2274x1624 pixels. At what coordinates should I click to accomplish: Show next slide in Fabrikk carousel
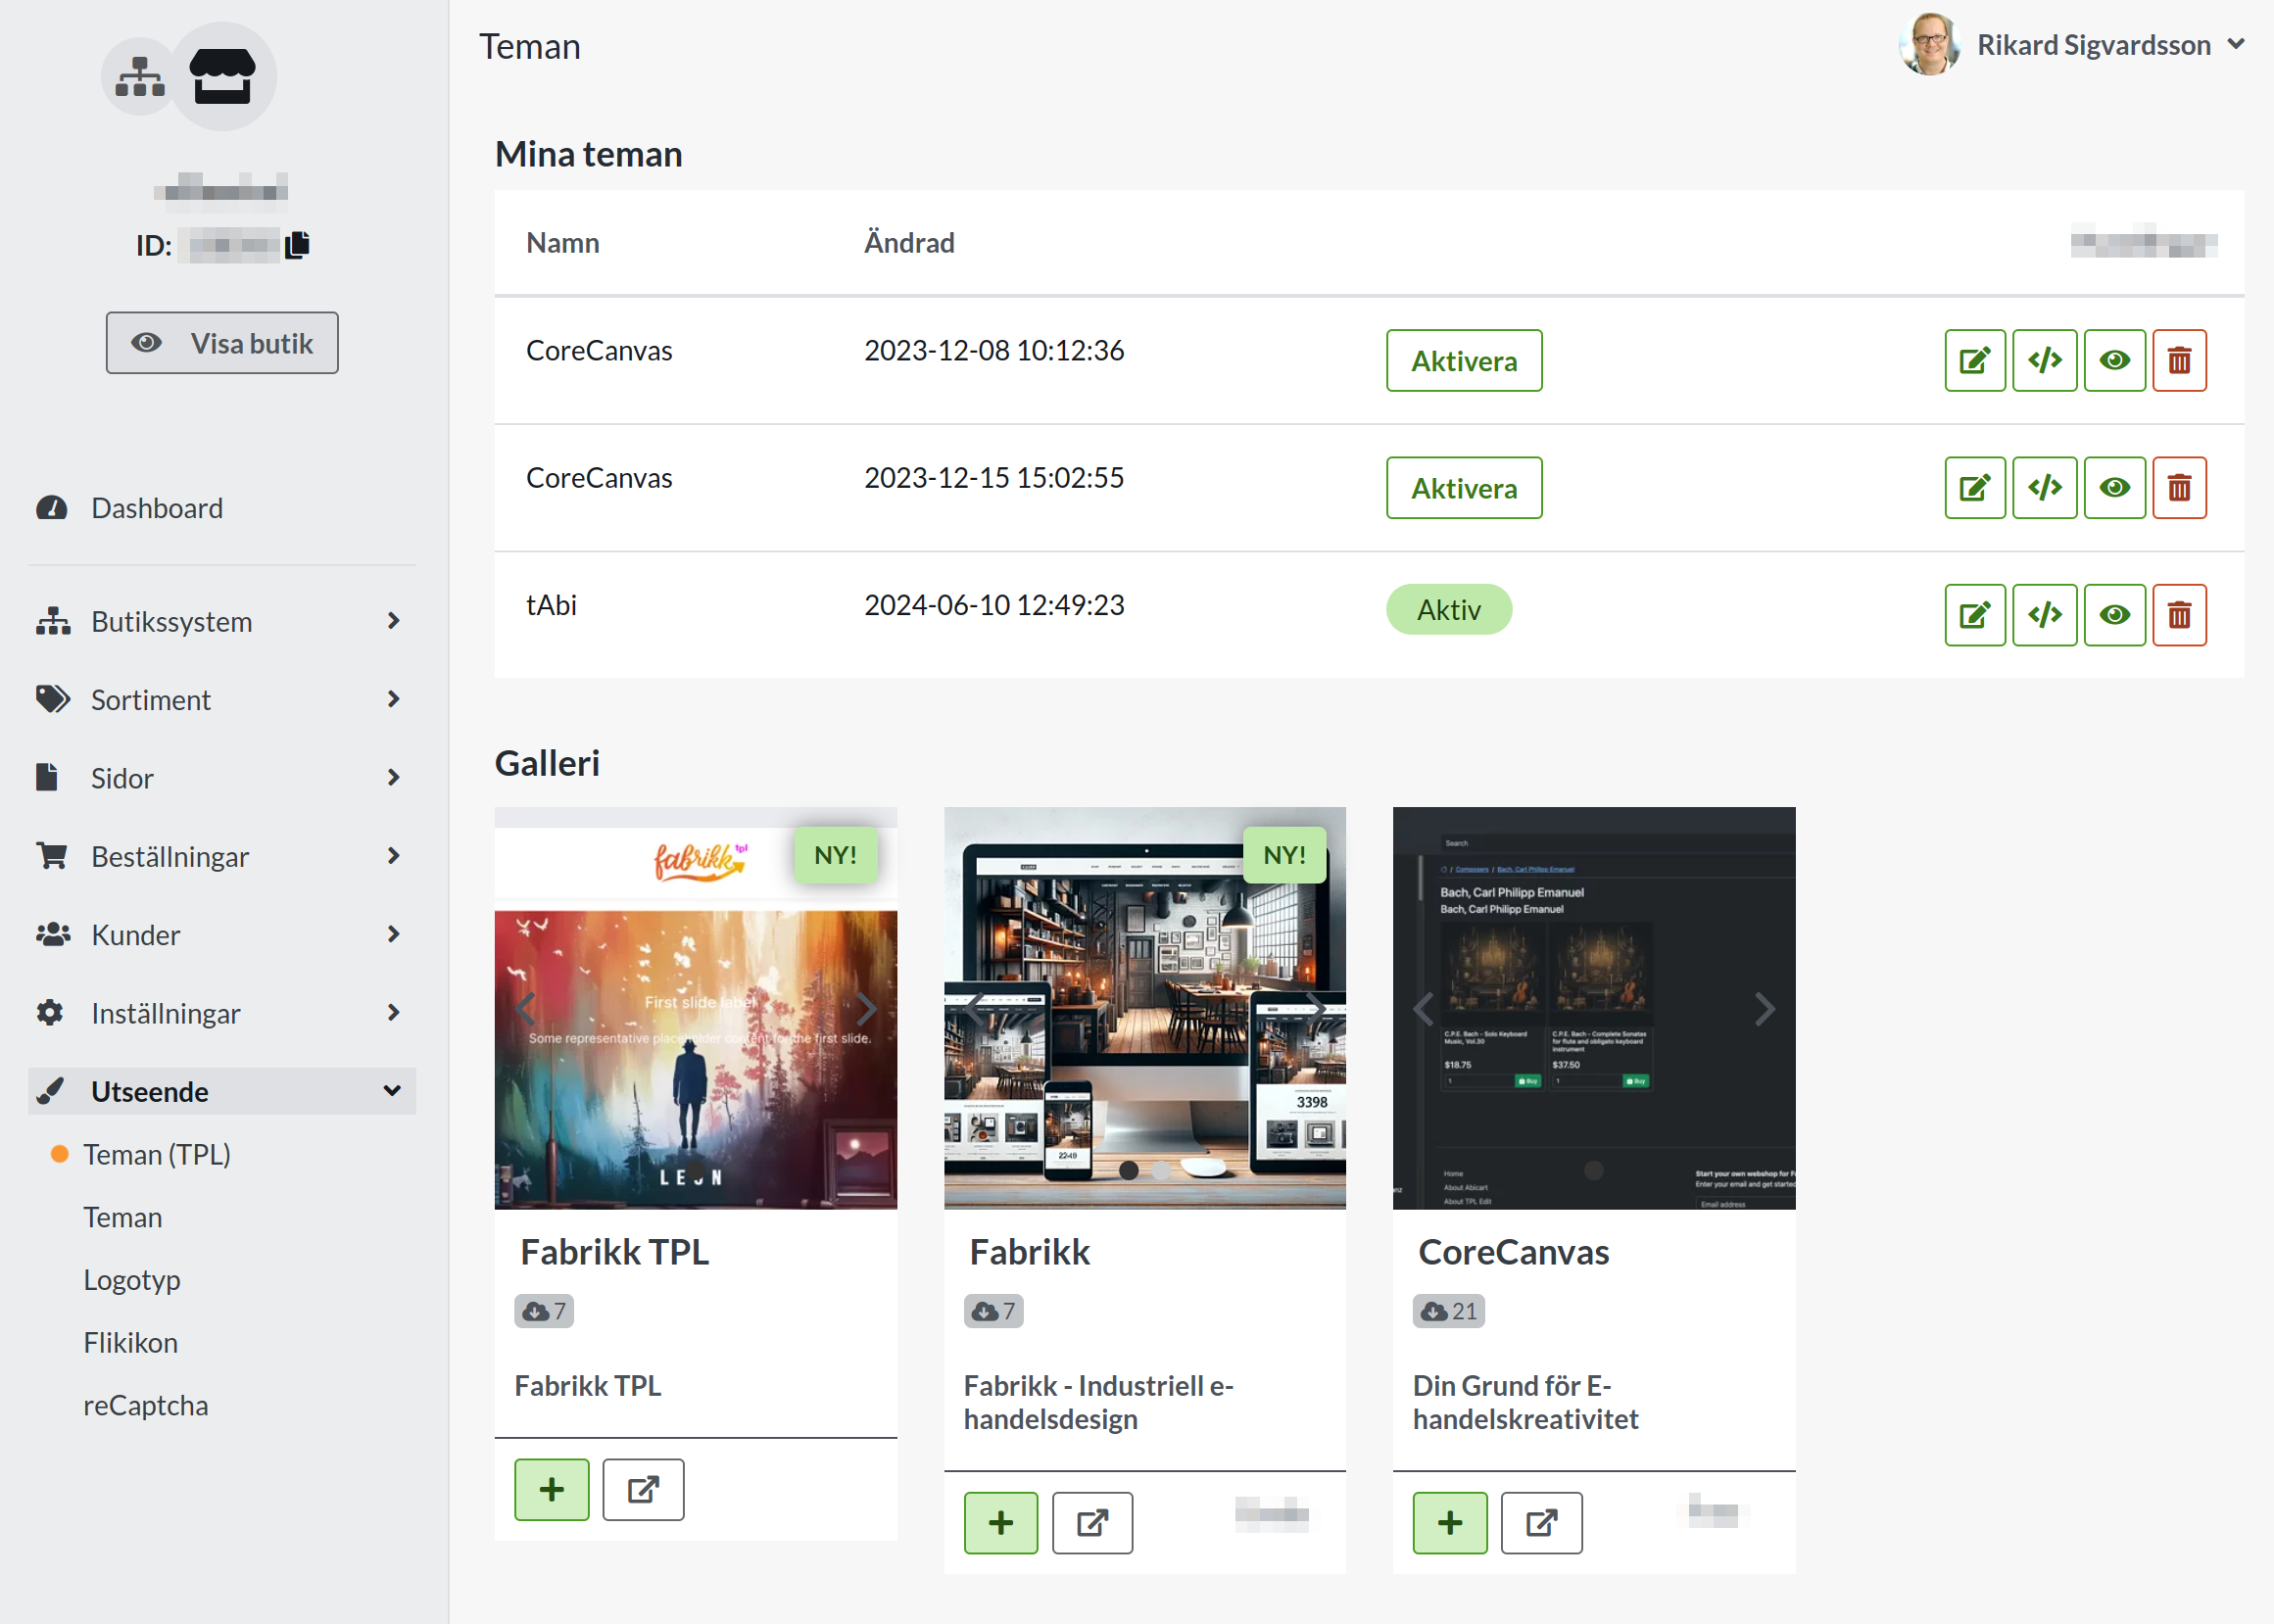pyautogui.click(x=1317, y=1008)
